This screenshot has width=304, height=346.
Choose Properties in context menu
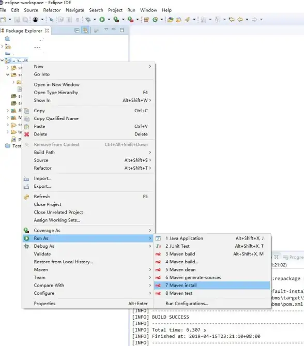click(88, 304)
